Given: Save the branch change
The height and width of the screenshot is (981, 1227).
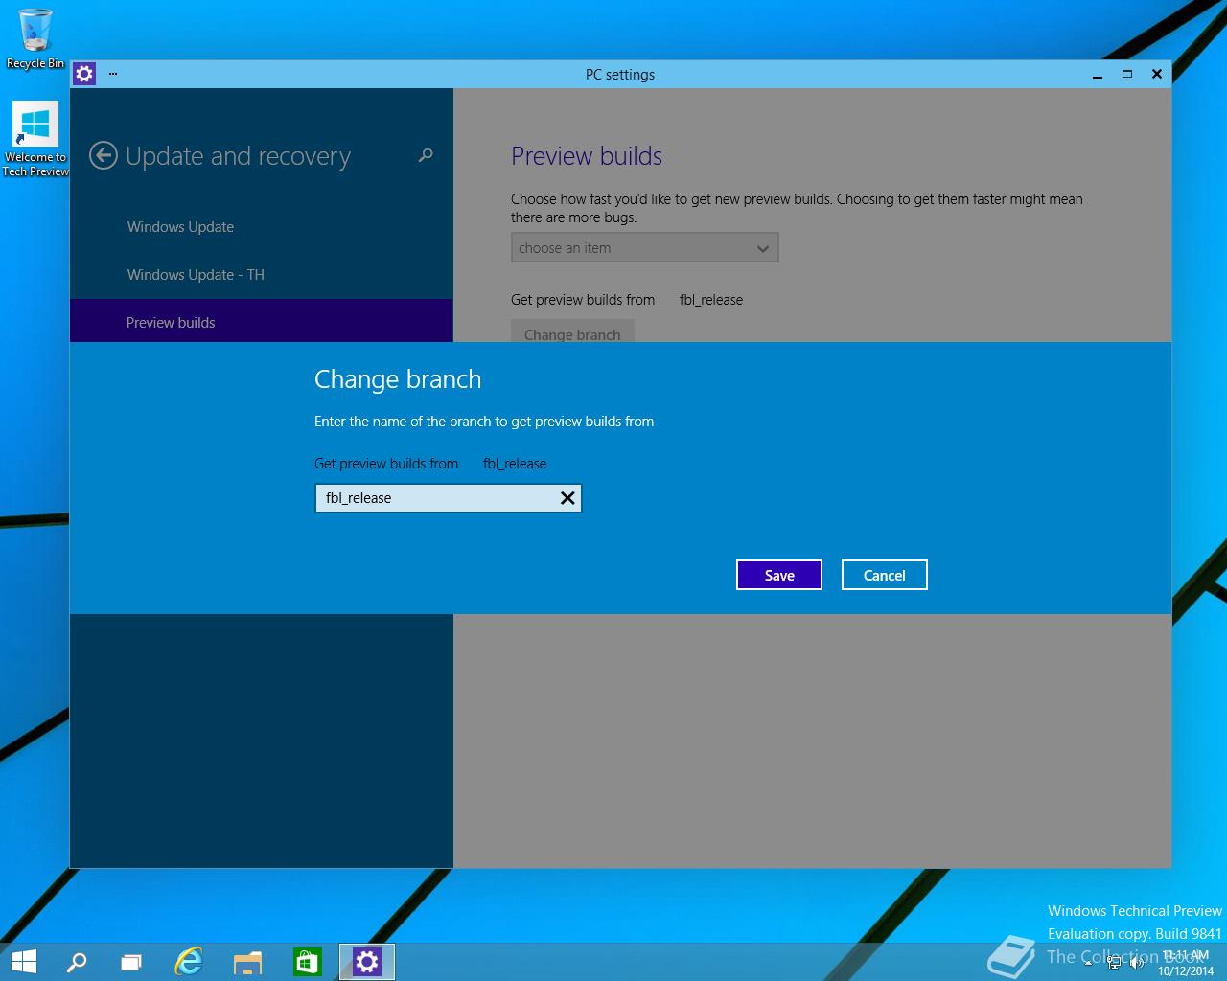Looking at the screenshot, I should click(779, 575).
